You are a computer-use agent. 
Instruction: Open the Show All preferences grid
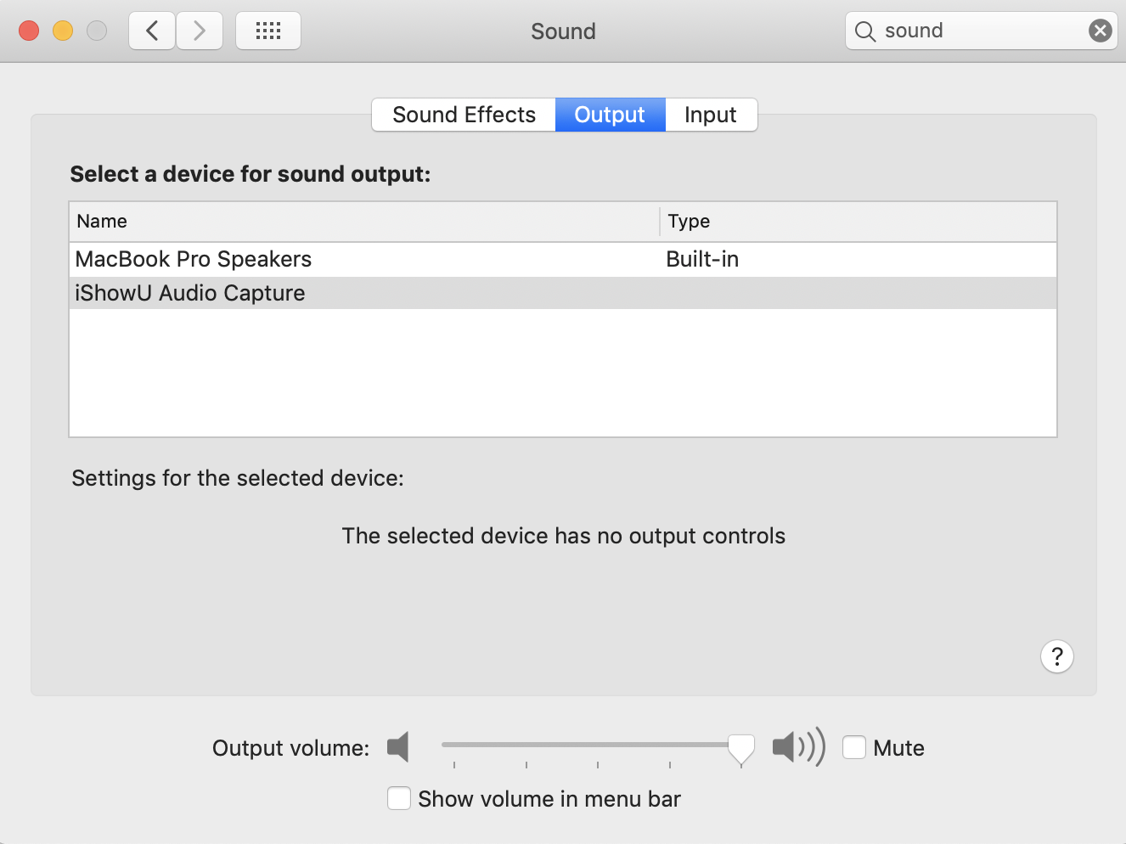[x=268, y=31]
